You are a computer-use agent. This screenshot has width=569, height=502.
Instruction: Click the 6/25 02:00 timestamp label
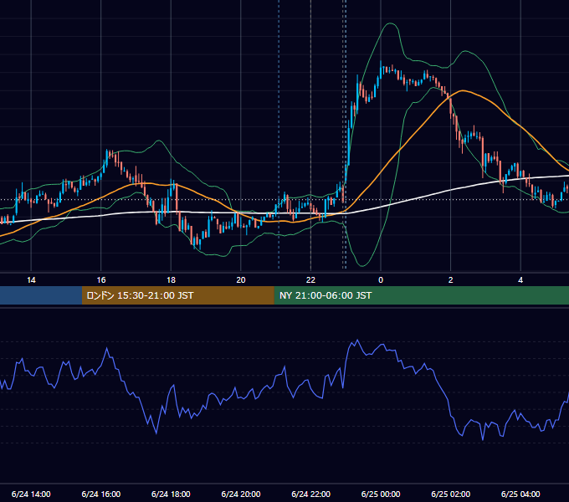click(451, 494)
